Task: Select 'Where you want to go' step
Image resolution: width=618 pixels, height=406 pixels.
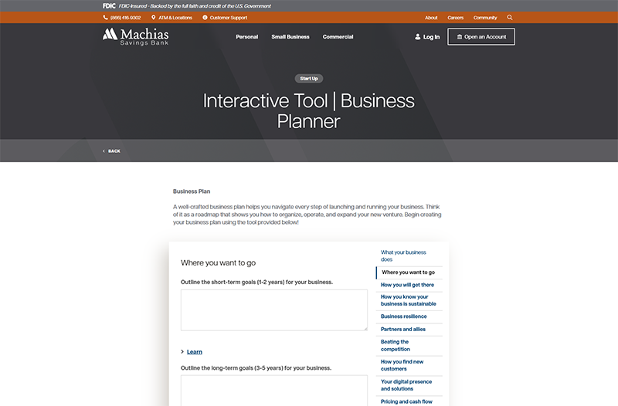Action: tap(409, 272)
